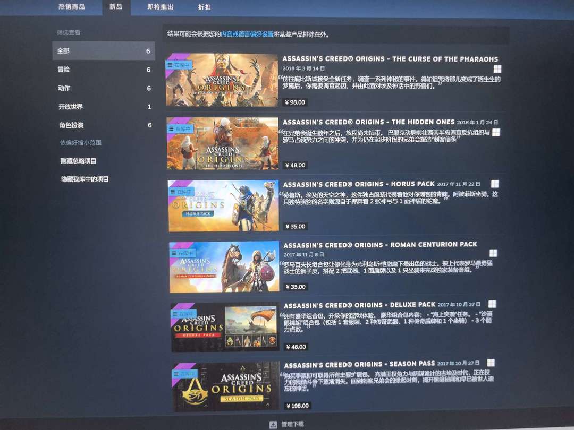The image size is (574, 430).
Task: Click 在库中 badge on Season Pass
Action: tap(185, 374)
